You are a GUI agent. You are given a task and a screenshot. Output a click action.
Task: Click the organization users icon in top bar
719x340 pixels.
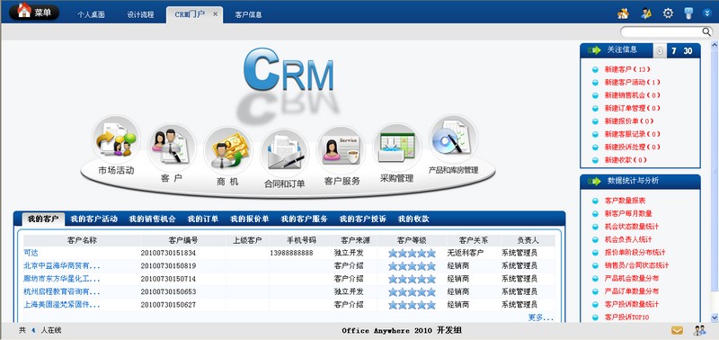coord(623,13)
